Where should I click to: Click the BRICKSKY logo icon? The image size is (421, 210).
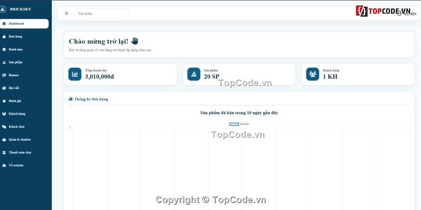tap(3, 9)
